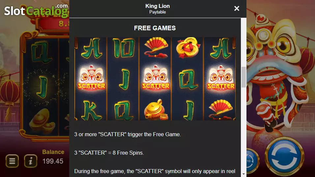Click the balance amount 199.45
Image resolution: width=315 pixels, height=177 pixels.
pos(53,161)
